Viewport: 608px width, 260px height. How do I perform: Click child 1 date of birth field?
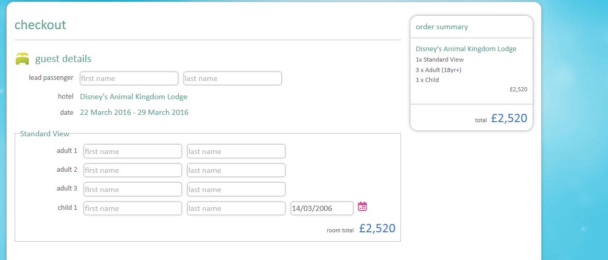pos(322,208)
